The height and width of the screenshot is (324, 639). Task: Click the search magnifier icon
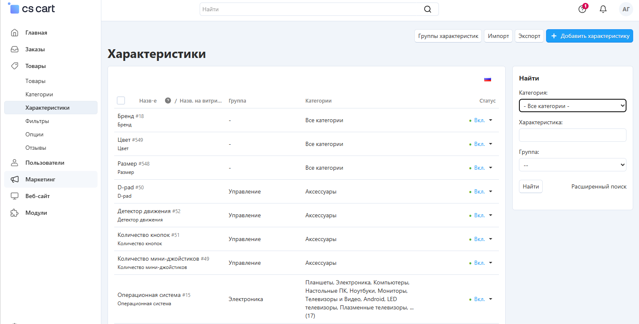coord(428,9)
